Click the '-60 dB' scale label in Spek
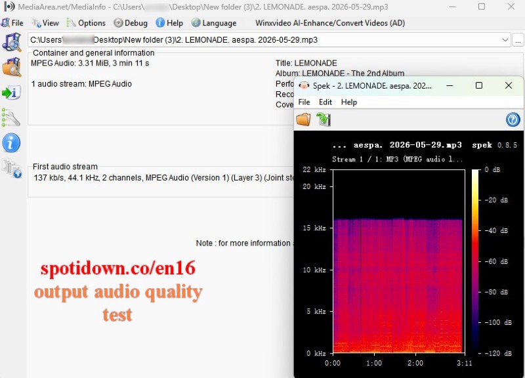Image resolution: width=525 pixels, height=378 pixels. tap(495, 261)
